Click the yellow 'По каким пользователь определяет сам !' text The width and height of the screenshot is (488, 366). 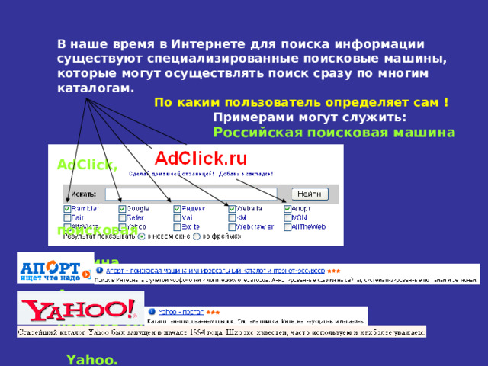301,102
